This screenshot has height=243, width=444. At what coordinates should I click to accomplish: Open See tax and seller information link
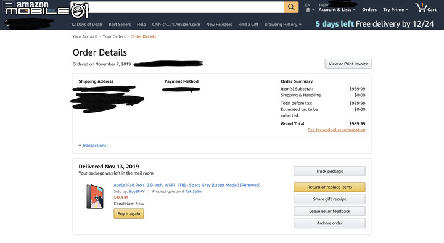pos(337,130)
